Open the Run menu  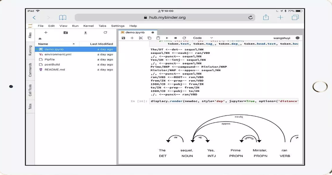point(75,26)
